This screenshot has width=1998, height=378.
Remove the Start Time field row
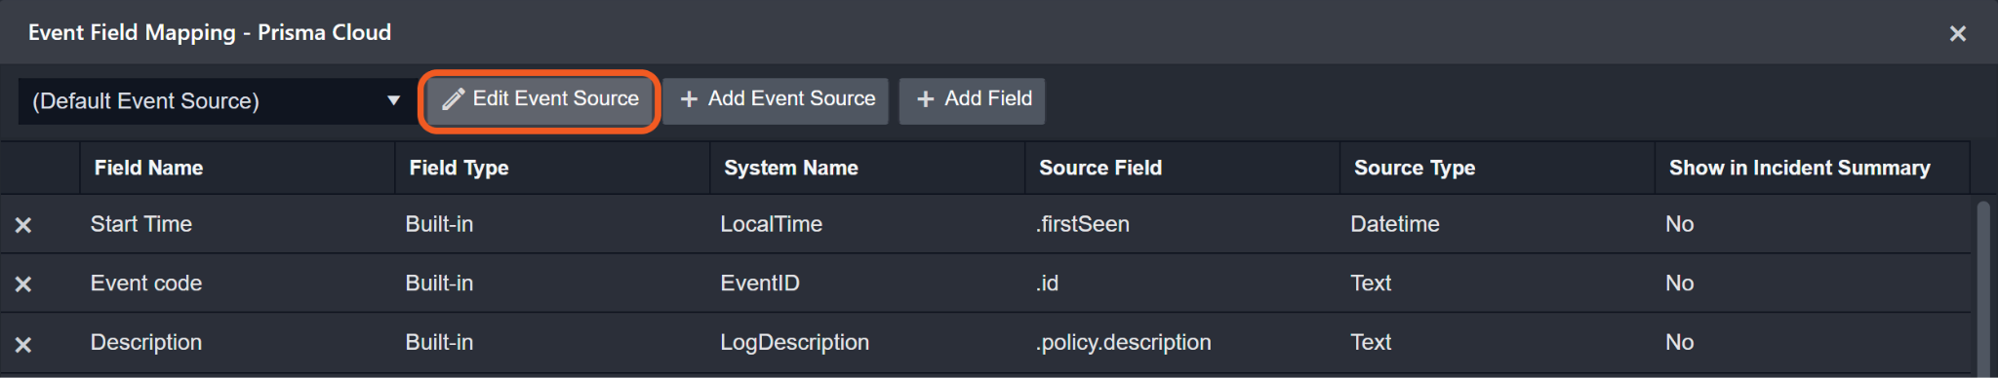[x=23, y=225]
